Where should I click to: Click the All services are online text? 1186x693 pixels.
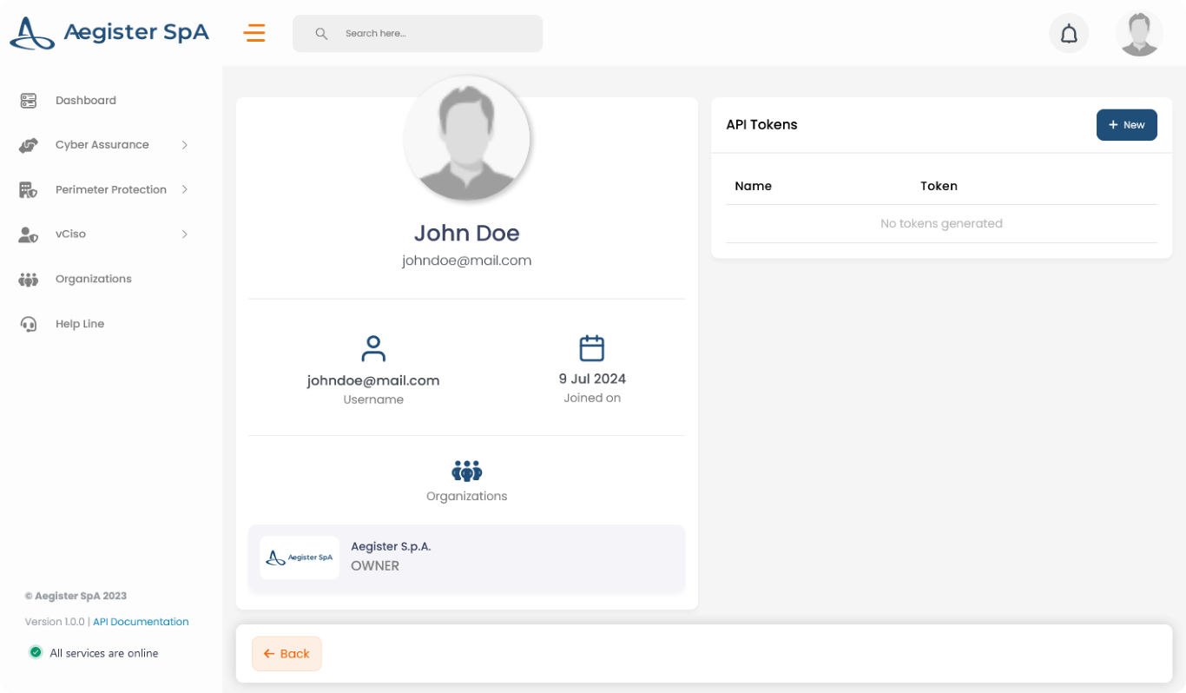[104, 653]
